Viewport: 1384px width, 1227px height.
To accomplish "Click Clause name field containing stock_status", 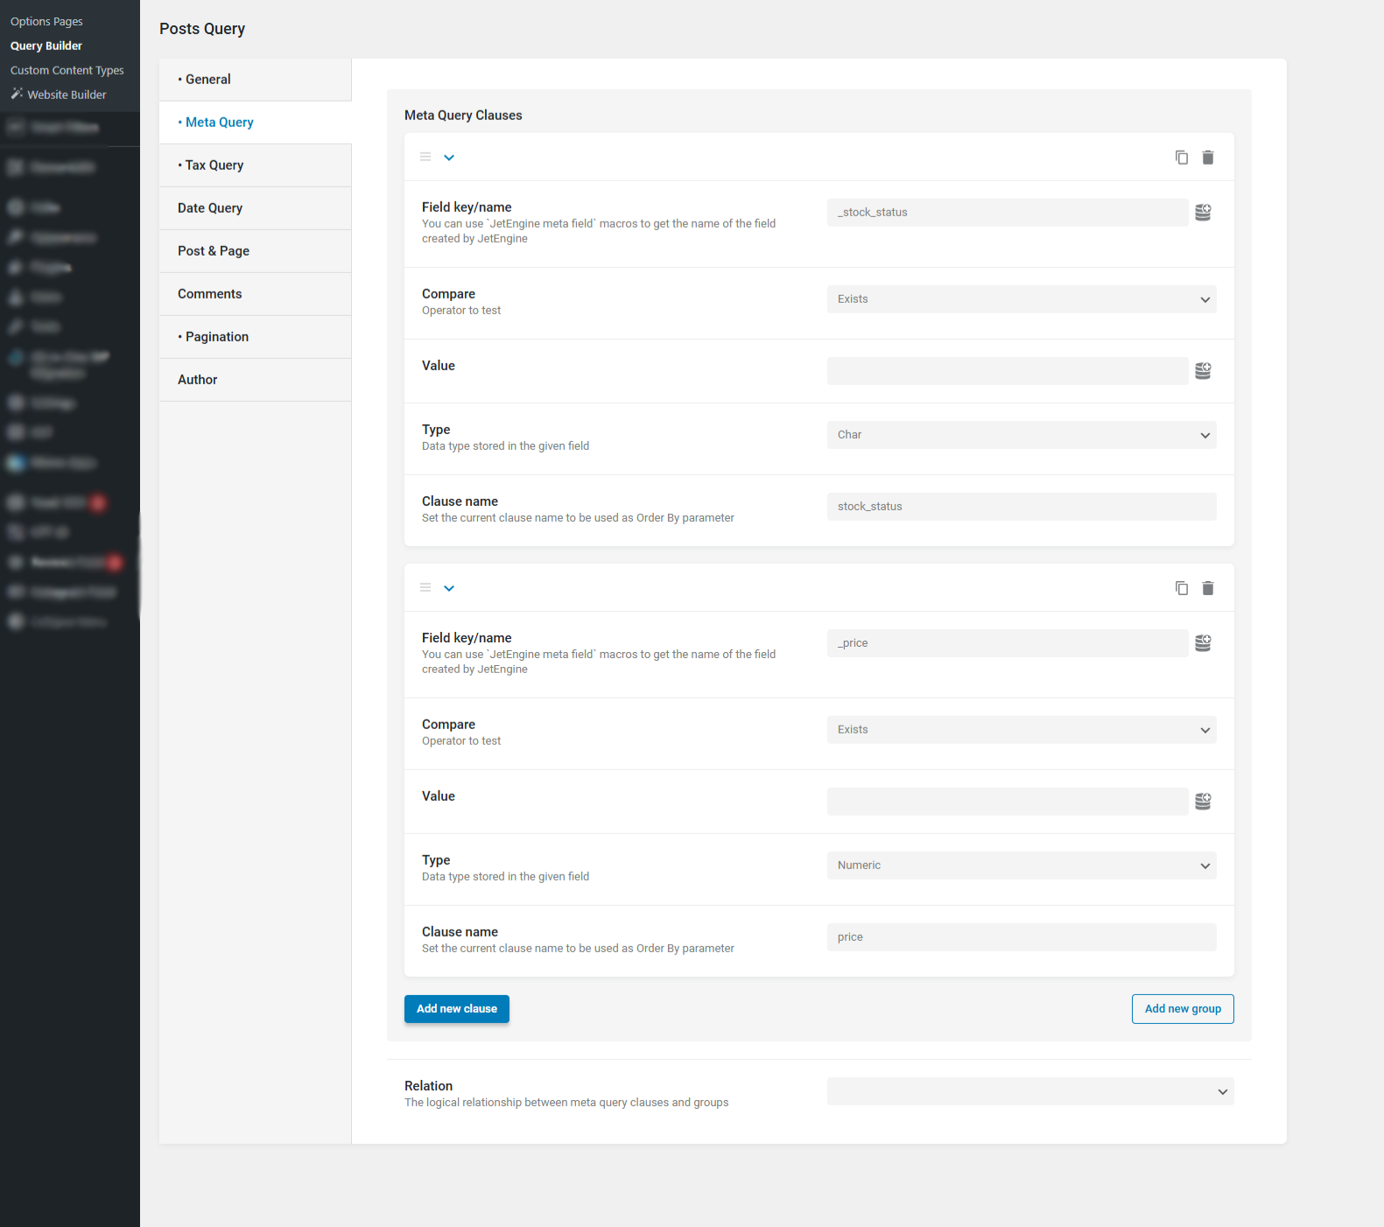I will 1021,507.
